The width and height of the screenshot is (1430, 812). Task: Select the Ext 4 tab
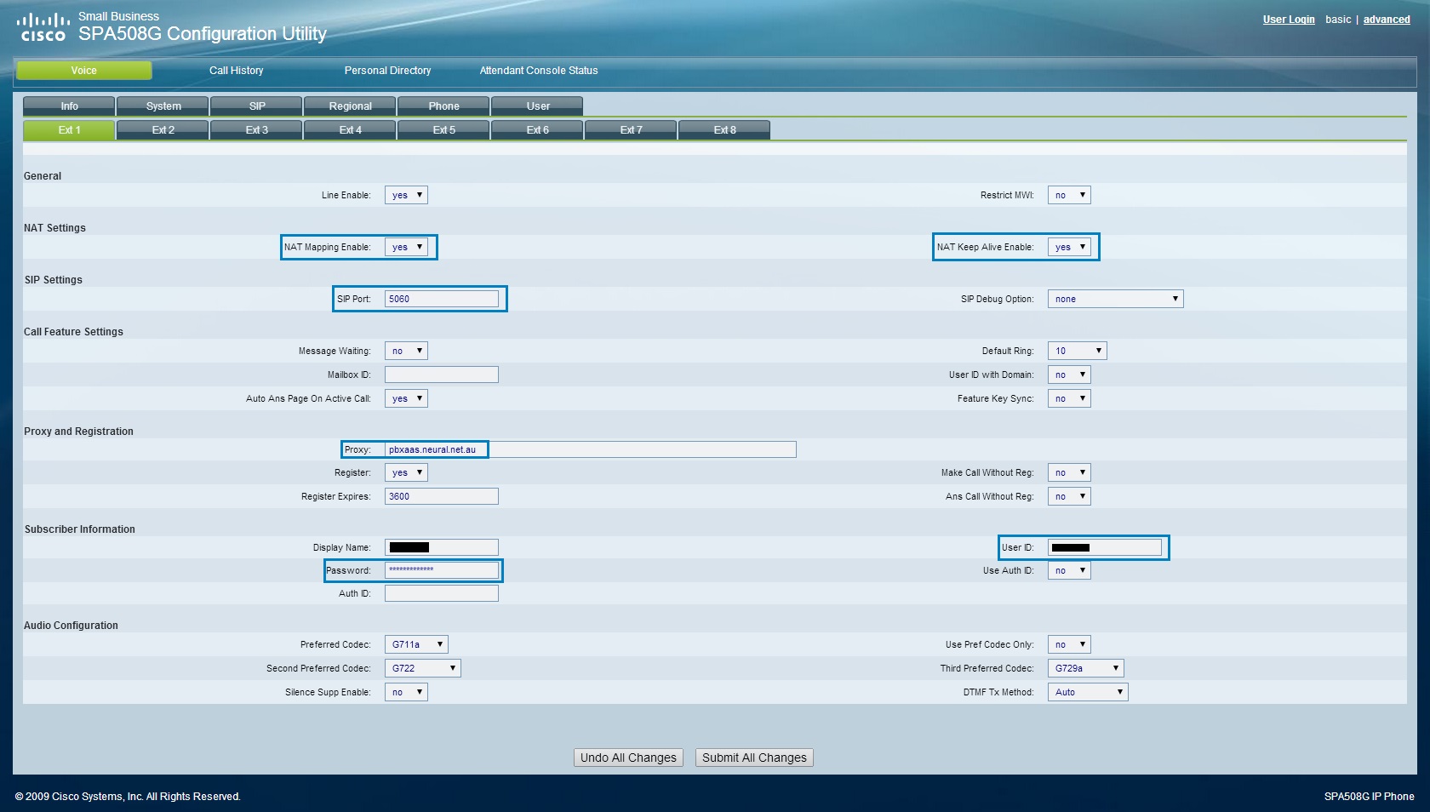(x=350, y=130)
